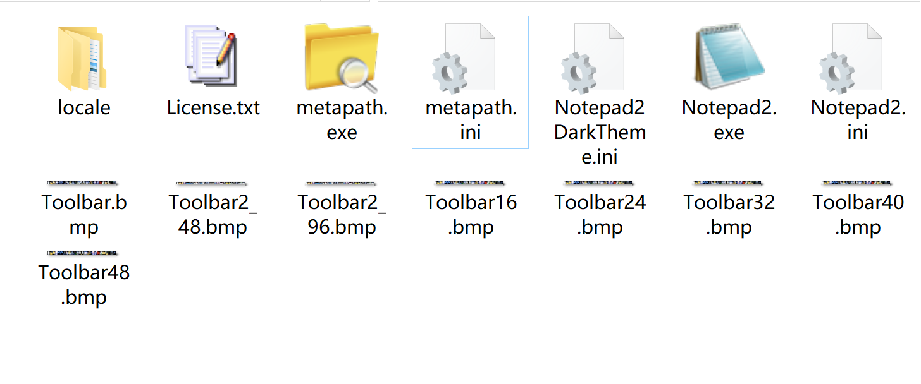The width and height of the screenshot is (921, 384).
Task: Select the metapath.ini gear file icon
Action: [464, 59]
